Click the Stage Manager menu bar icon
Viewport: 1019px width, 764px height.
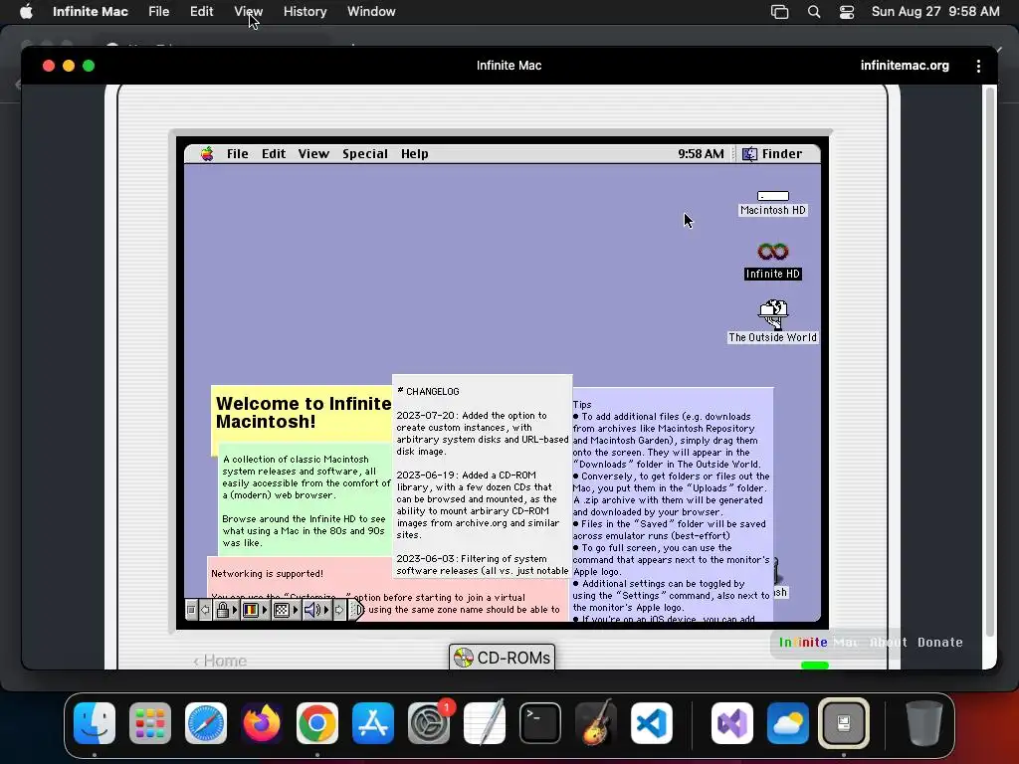pyautogui.click(x=779, y=12)
